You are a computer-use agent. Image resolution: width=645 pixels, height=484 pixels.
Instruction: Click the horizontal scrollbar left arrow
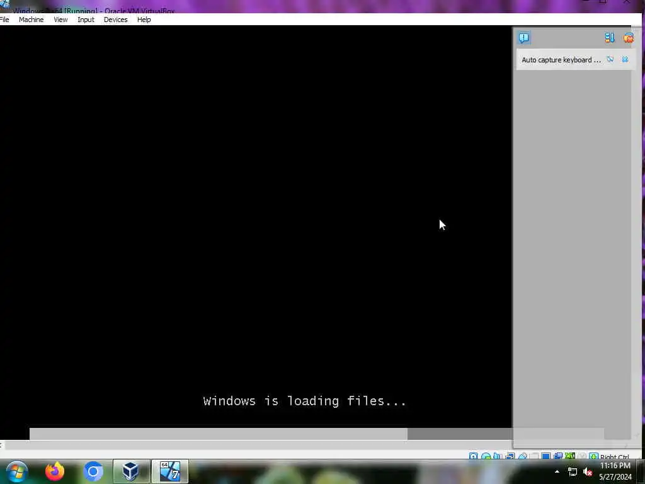pyautogui.click(x=2, y=445)
